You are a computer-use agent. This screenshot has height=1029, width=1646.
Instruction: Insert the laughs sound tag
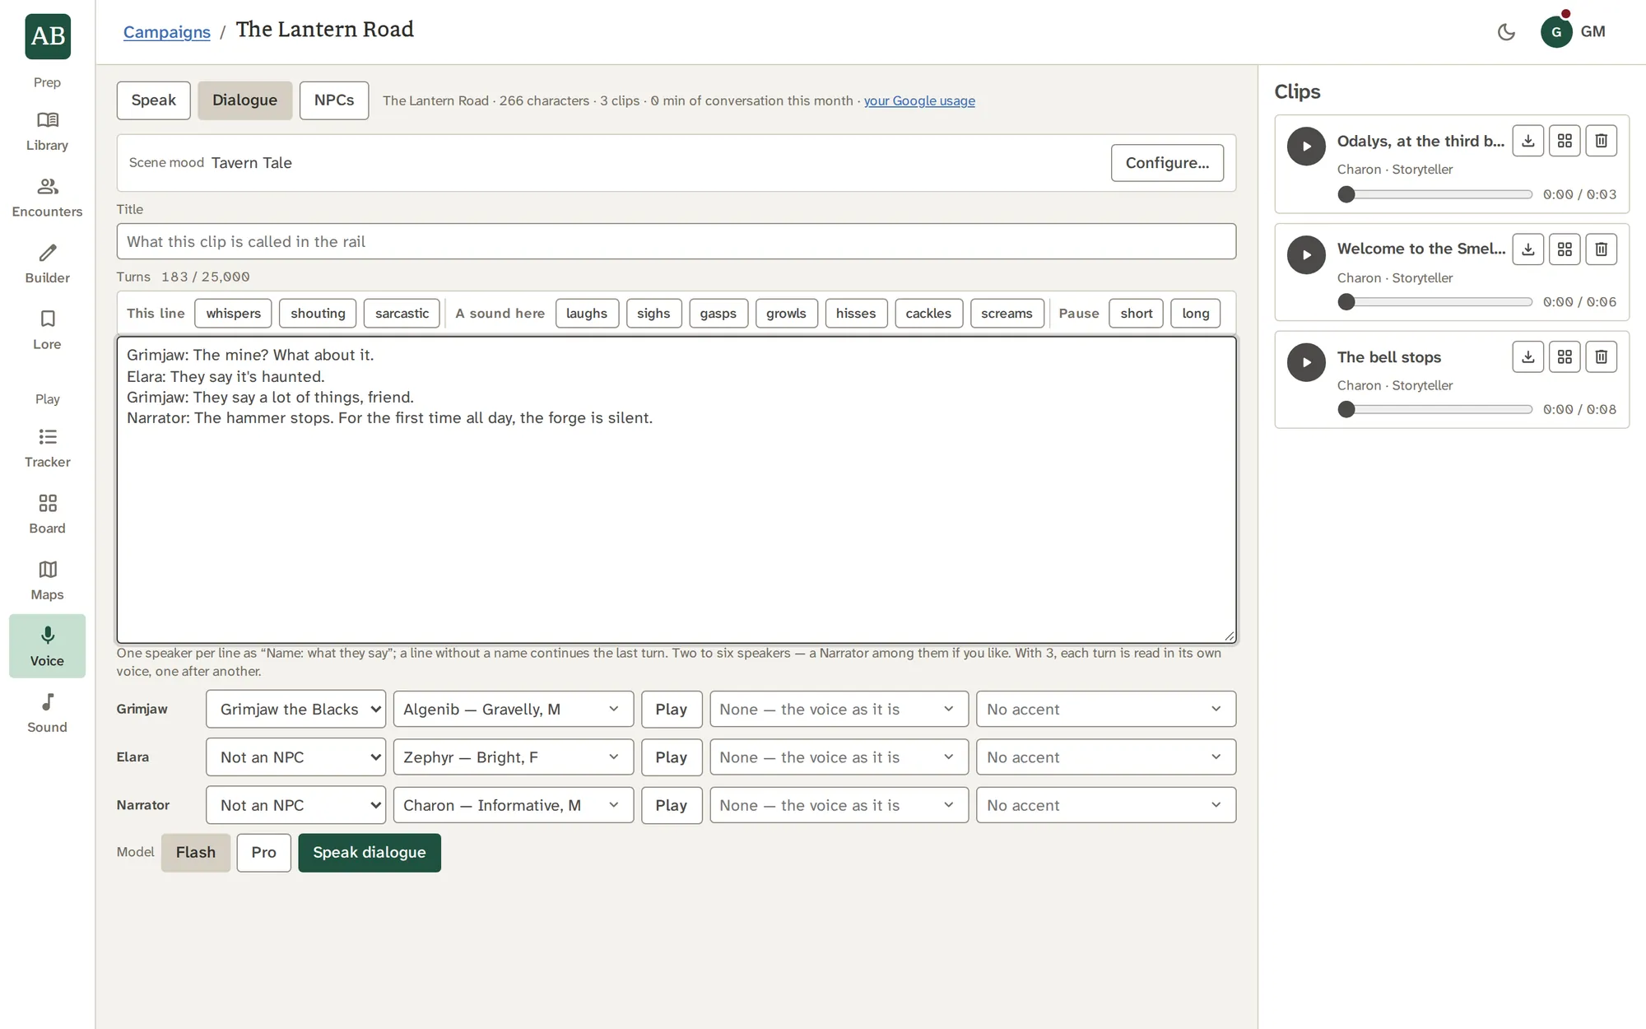point(587,314)
